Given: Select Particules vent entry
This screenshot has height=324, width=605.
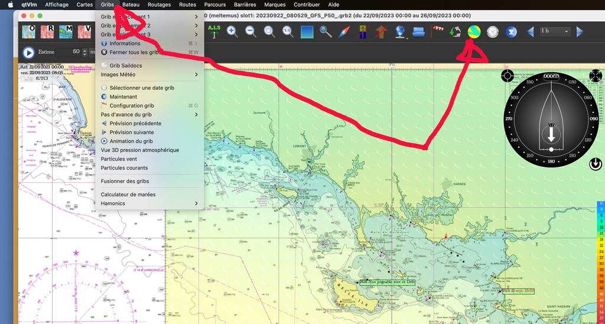Looking at the screenshot, I should tap(149, 158).
